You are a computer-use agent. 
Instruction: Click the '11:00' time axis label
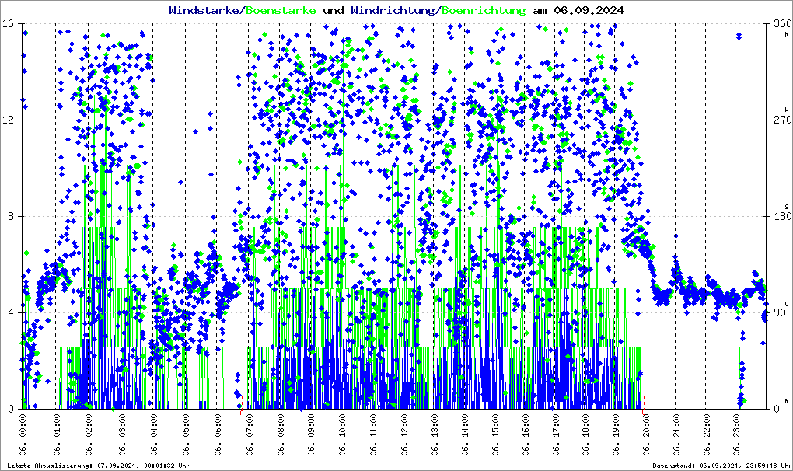(x=374, y=427)
